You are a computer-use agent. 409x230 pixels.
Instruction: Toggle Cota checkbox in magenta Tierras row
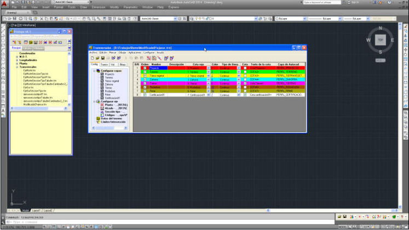(x=245, y=83)
